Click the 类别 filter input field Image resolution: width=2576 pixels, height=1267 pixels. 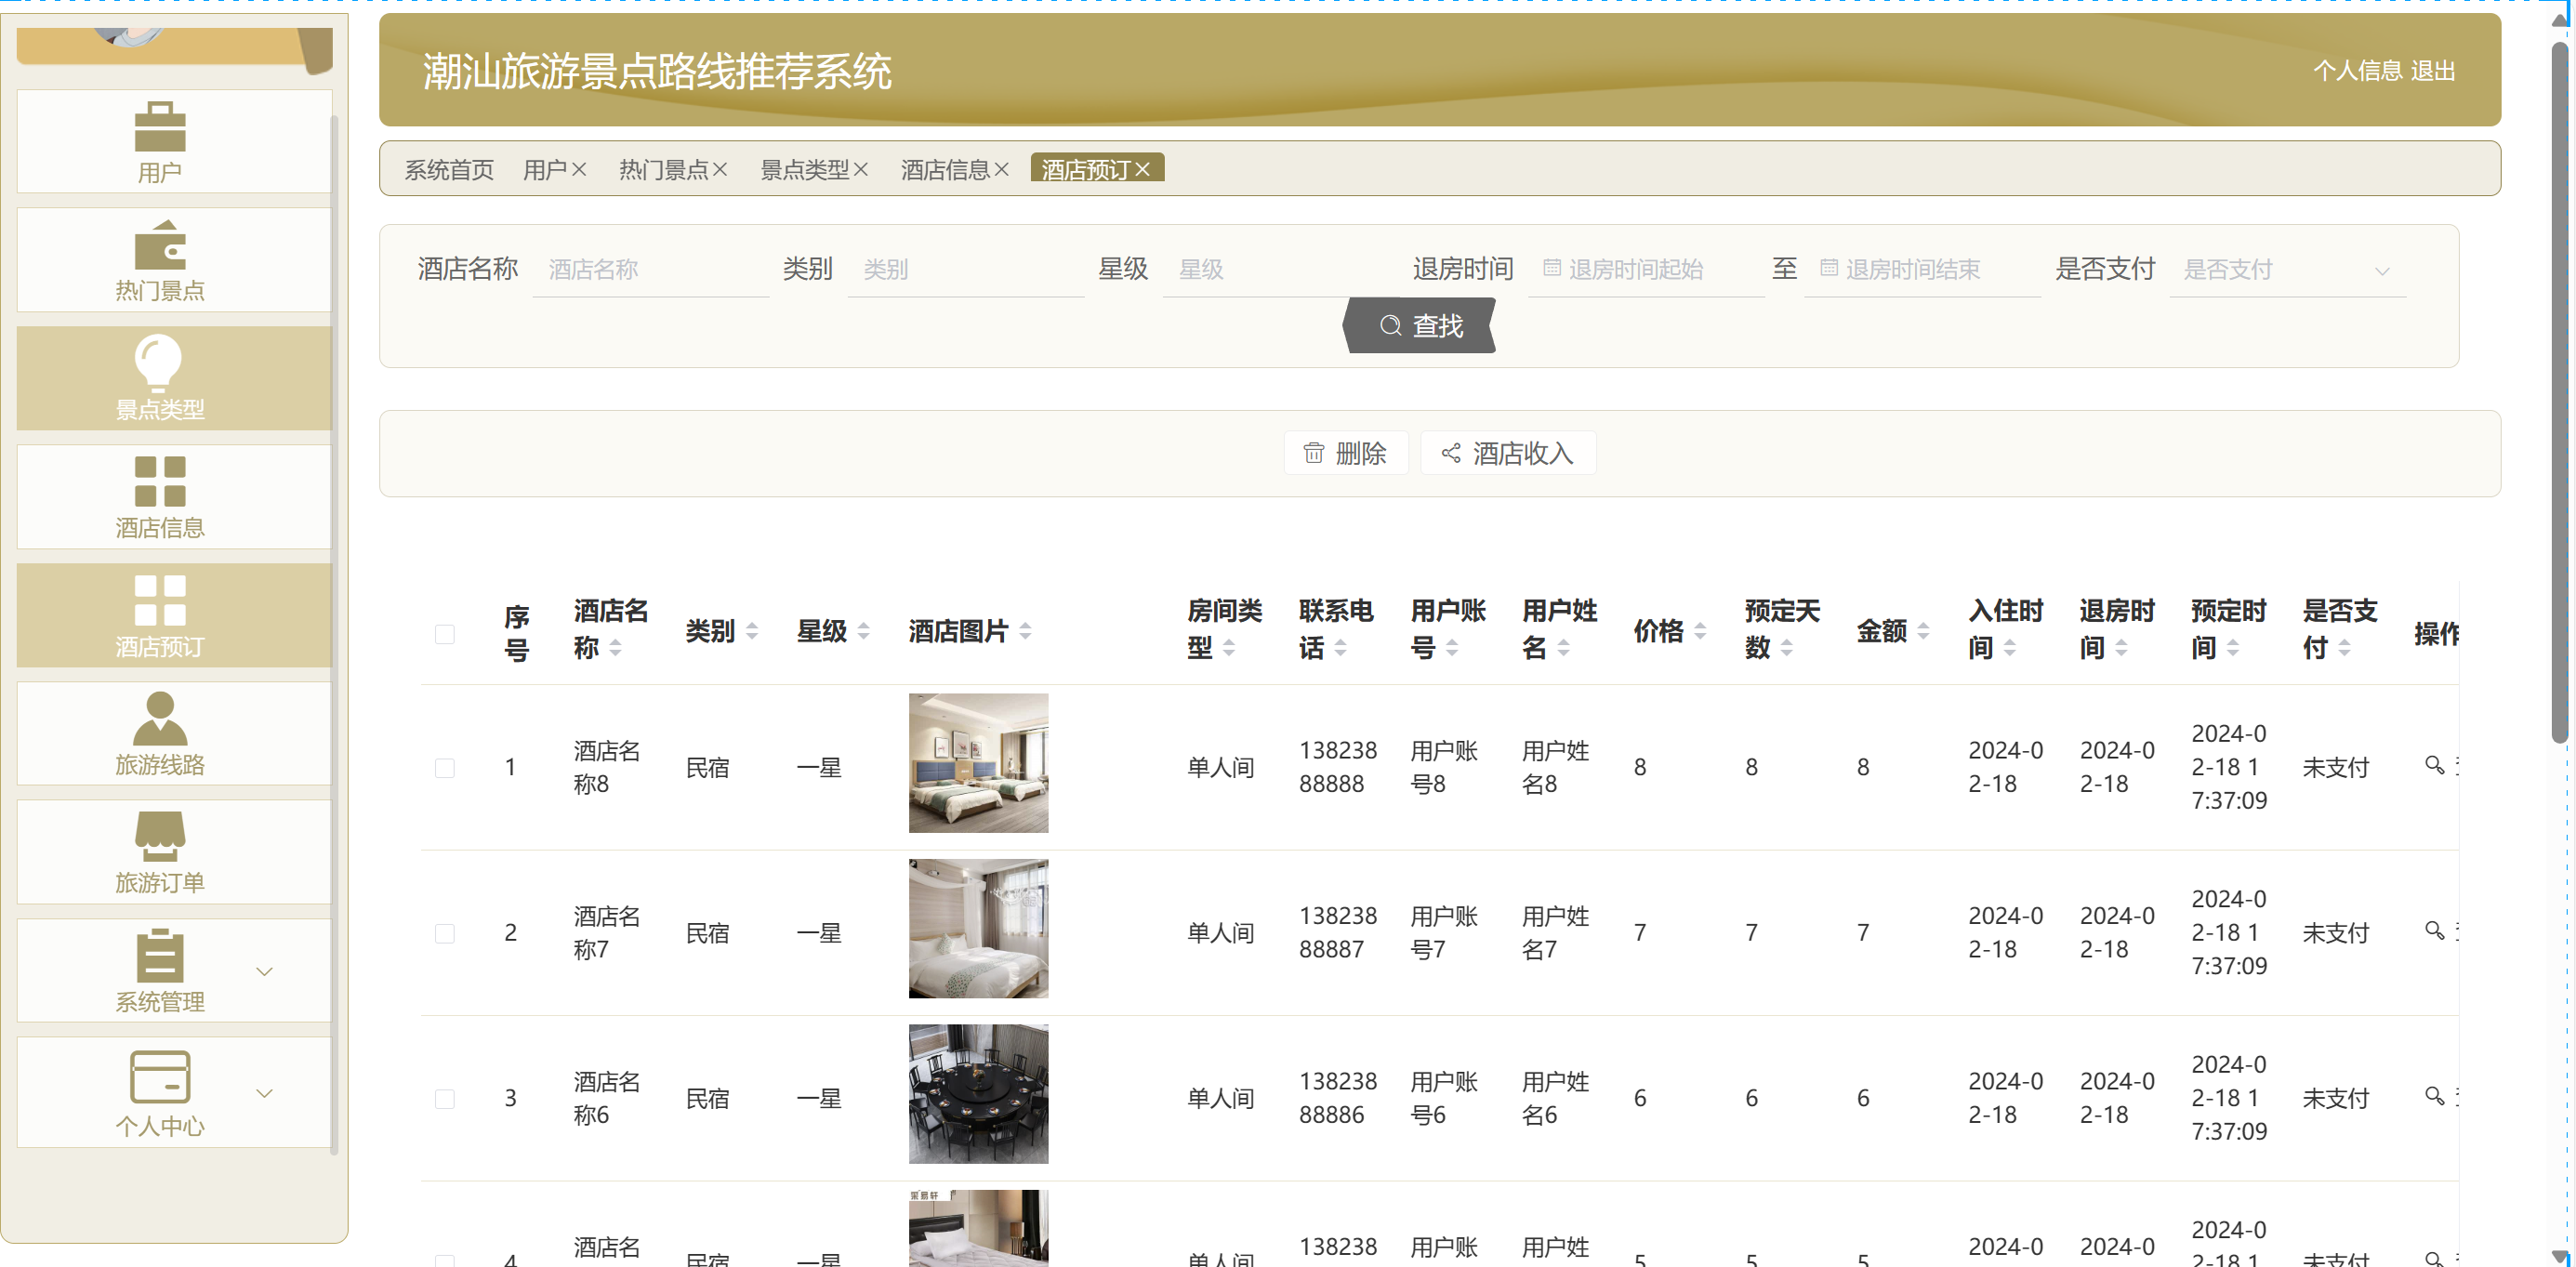click(966, 269)
